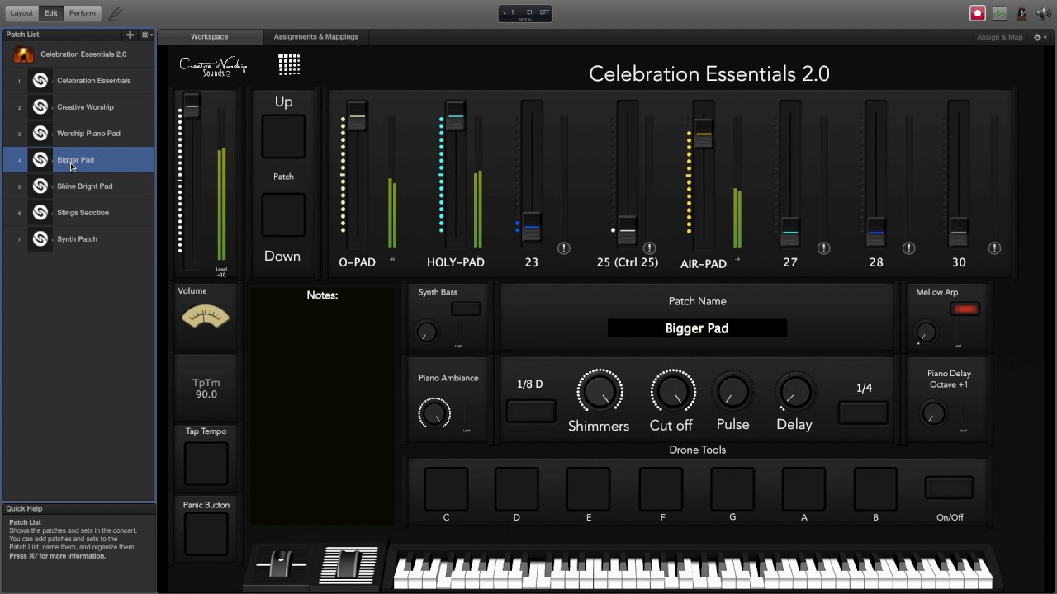The width and height of the screenshot is (1057, 594).
Task: Click the modulation wheel icon
Action: [x=348, y=565]
